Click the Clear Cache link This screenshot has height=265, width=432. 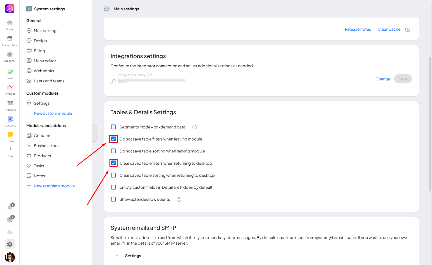389,29
